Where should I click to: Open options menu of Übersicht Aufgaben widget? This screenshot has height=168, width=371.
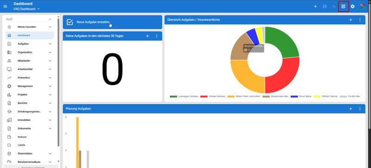pos(360,20)
